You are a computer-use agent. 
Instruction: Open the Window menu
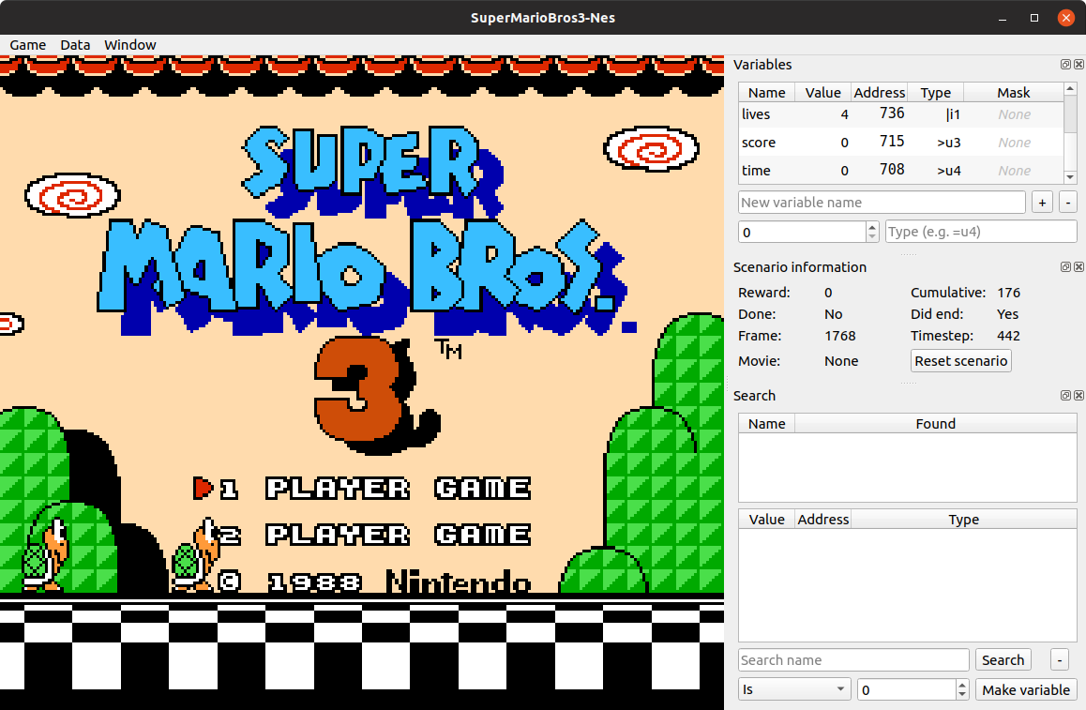[130, 45]
